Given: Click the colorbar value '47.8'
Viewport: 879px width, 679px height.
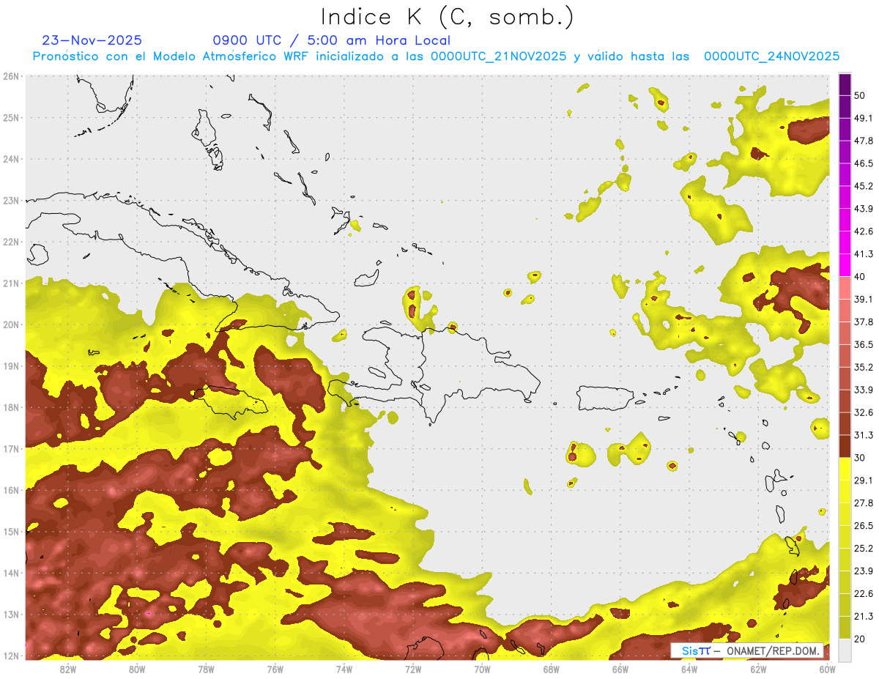Looking at the screenshot, I should (863, 141).
